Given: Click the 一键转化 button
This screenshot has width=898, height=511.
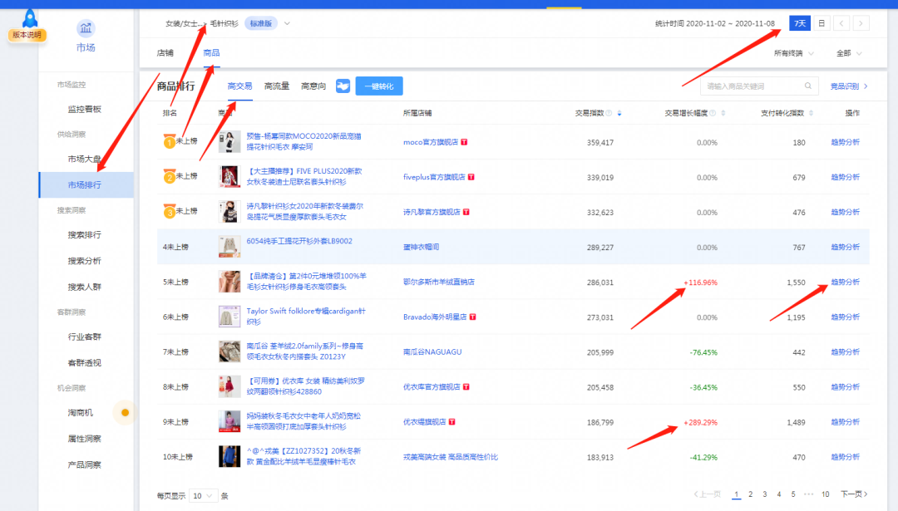Looking at the screenshot, I should click(x=381, y=86).
